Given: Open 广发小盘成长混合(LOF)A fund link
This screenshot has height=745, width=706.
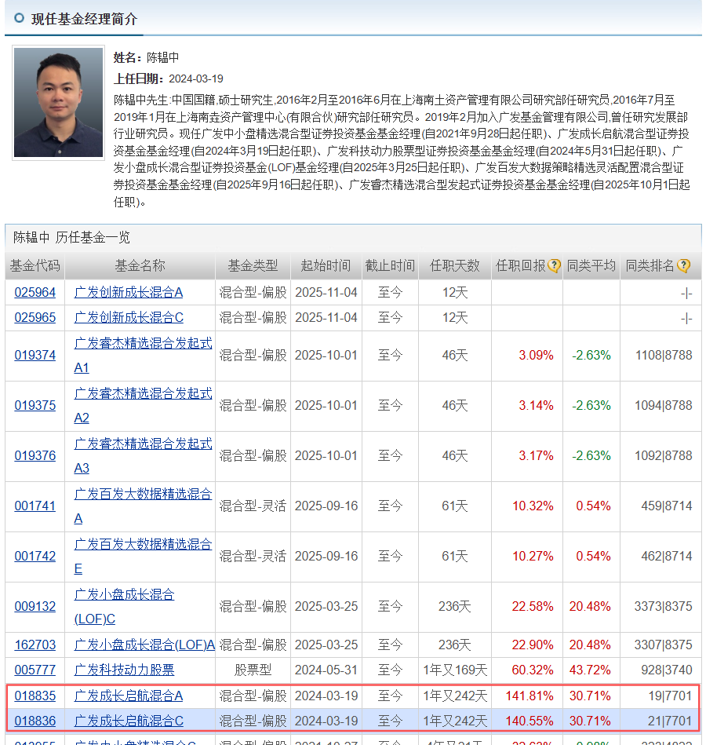Looking at the screenshot, I should 144,645.
